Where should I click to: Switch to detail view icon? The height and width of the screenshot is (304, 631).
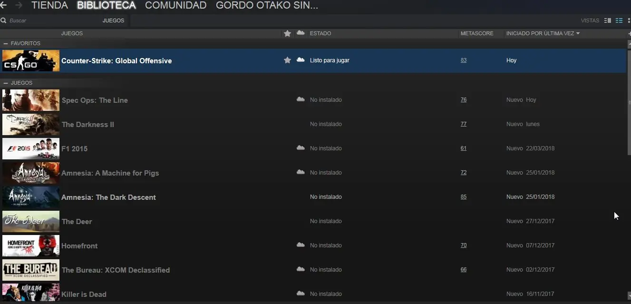pos(607,20)
